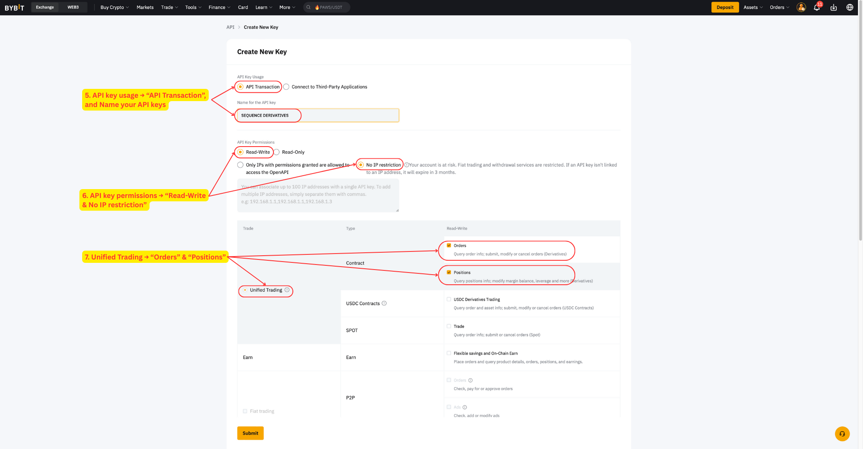The image size is (863, 449).
Task: Open the notifications bell
Action: pos(817,8)
